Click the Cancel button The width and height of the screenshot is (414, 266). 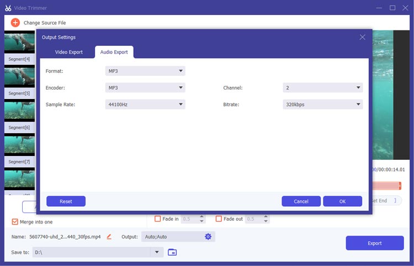coord(301,201)
